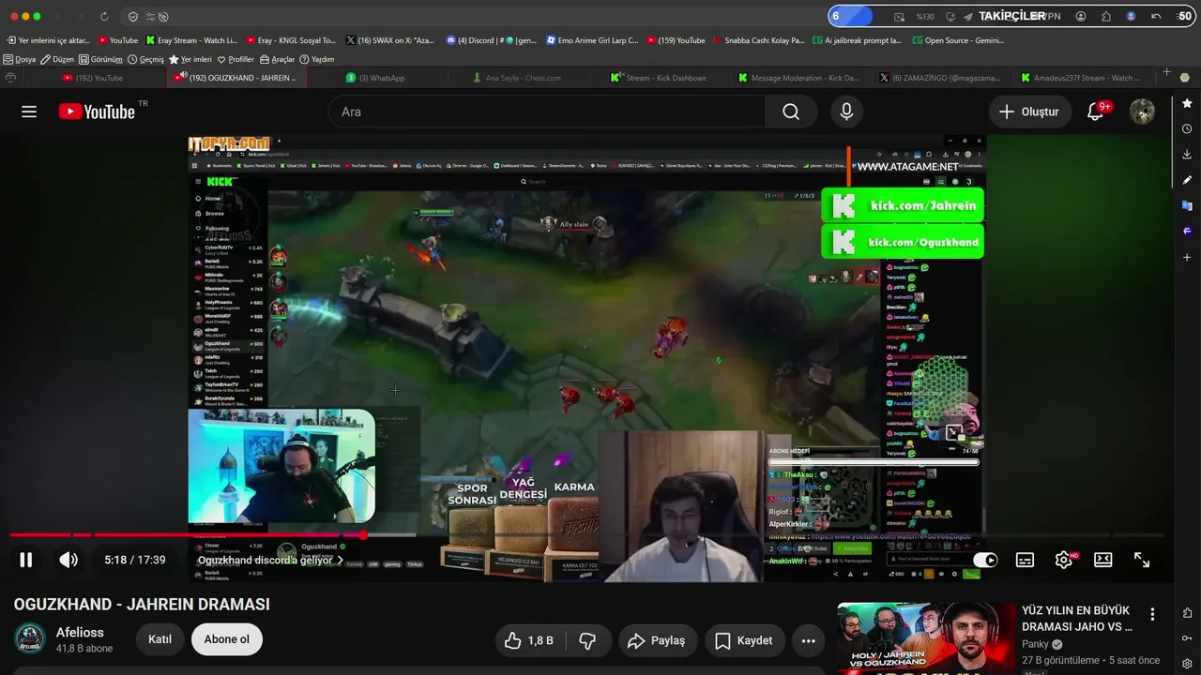
Task: Add panel with sidebar plus icon
Action: coord(1187,257)
